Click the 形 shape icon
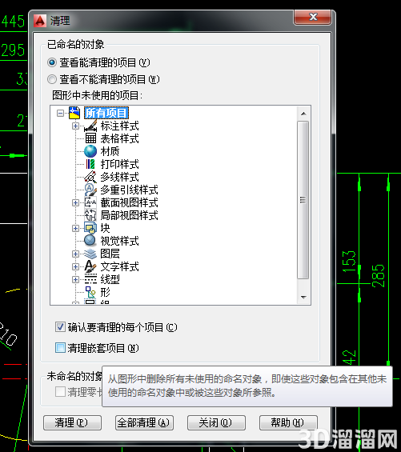401x452 pixels. click(90, 292)
